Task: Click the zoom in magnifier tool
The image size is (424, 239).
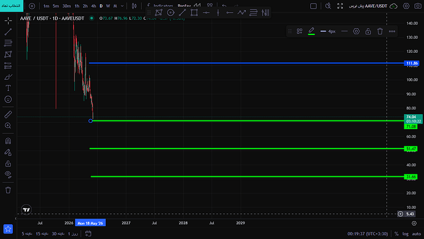Action: pos(8,126)
